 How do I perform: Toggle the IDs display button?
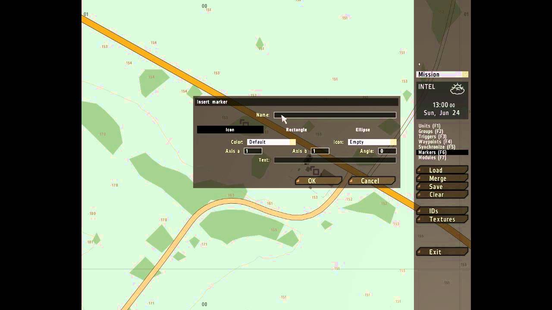click(x=442, y=211)
